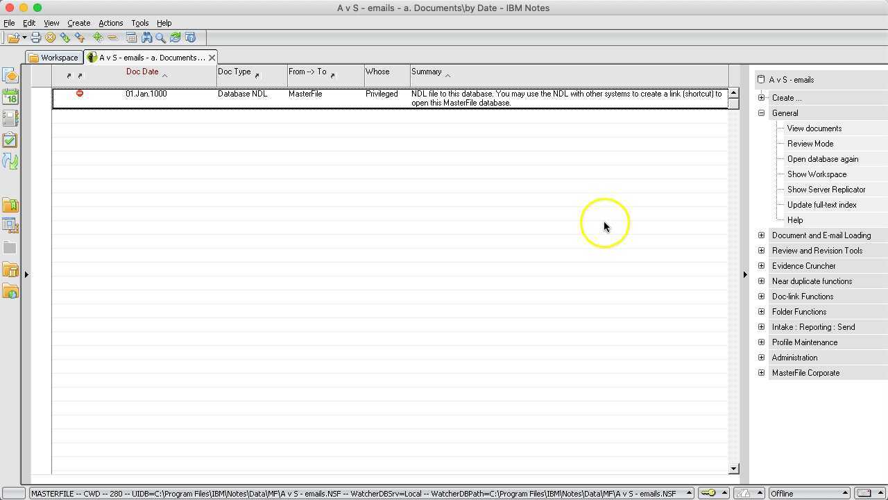Click Update full-text index link

click(x=822, y=205)
